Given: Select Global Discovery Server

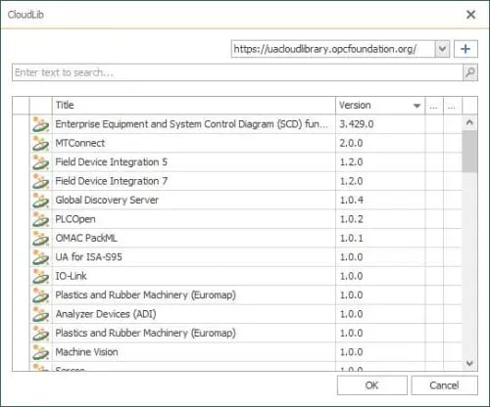Looking at the screenshot, I should click(107, 200).
